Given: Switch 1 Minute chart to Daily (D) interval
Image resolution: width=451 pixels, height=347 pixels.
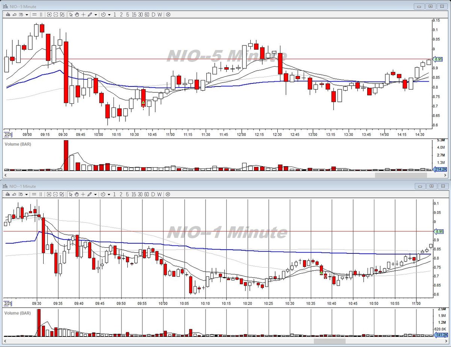Looking at the screenshot, I should pyautogui.click(x=153, y=194).
